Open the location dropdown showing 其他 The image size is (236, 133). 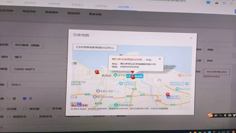click(x=220, y=61)
